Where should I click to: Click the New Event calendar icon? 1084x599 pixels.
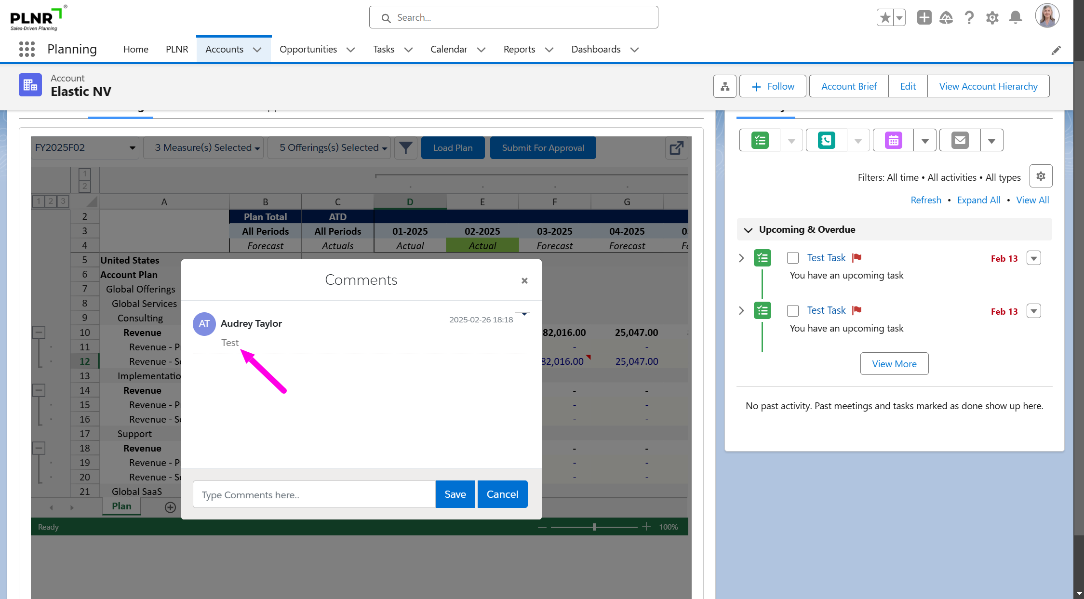pyautogui.click(x=893, y=140)
